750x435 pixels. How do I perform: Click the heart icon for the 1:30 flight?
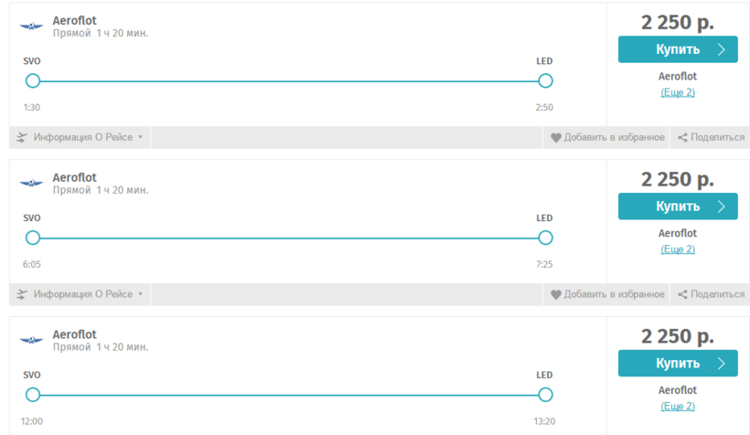[x=555, y=138]
